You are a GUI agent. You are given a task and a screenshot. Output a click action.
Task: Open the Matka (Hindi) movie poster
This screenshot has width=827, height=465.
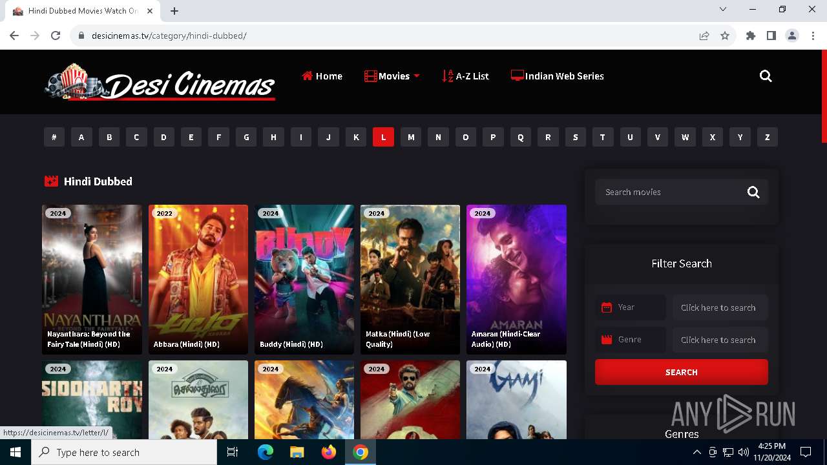pyautogui.click(x=410, y=280)
